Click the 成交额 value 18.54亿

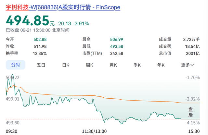(192, 46)
